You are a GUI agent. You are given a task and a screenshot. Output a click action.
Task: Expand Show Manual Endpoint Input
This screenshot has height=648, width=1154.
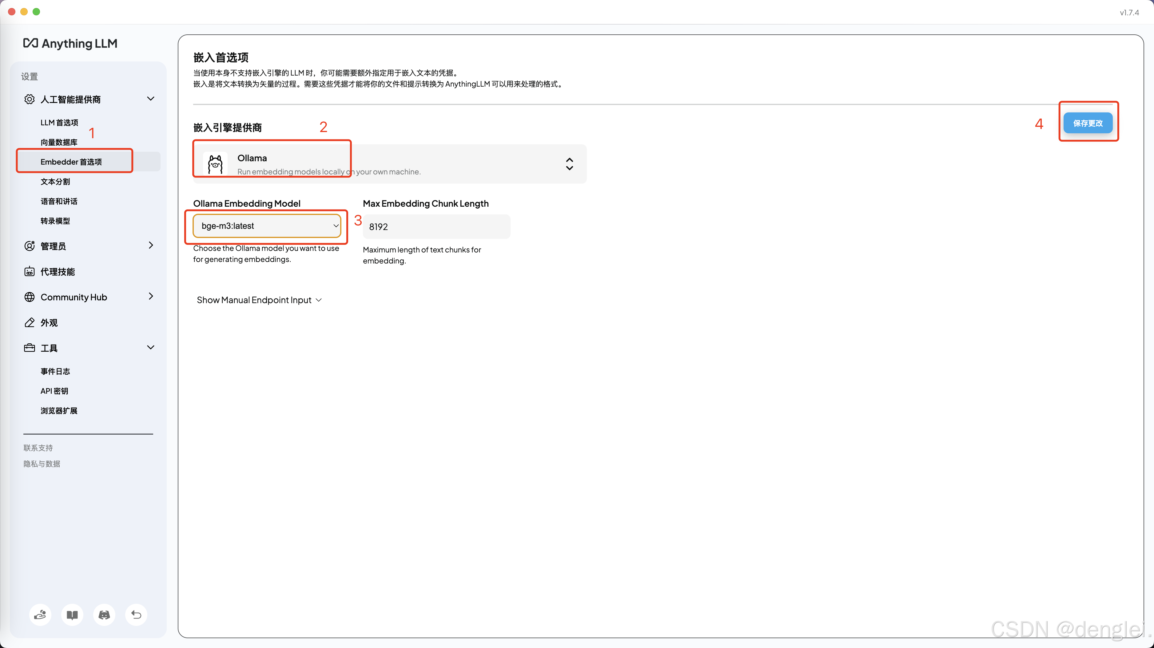coord(259,300)
